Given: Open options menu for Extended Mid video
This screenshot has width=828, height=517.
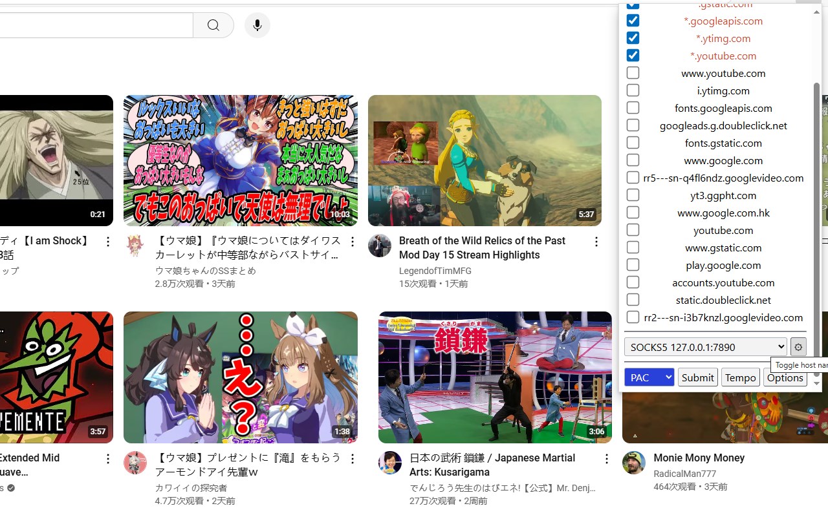Looking at the screenshot, I should pyautogui.click(x=108, y=459).
